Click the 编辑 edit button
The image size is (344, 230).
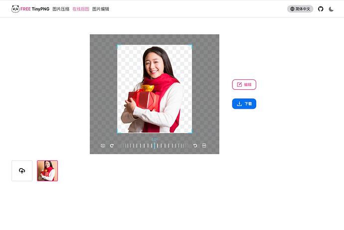tap(244, 84)
